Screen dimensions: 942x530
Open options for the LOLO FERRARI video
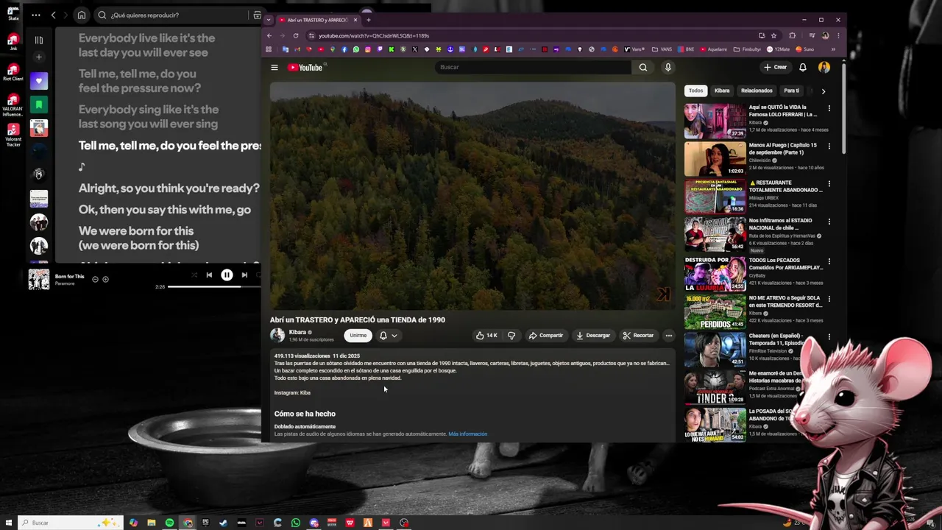[829, 109]
